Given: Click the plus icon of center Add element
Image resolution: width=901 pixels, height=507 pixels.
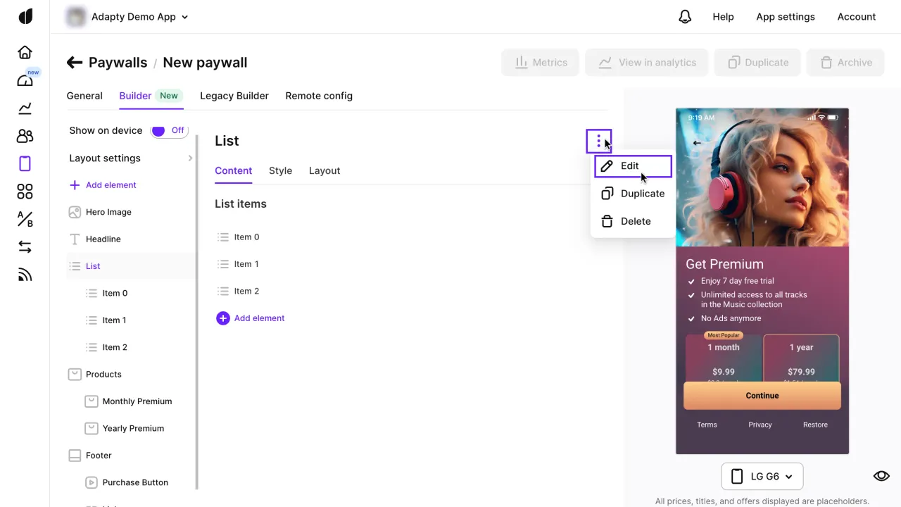Looking at the screenshot, I should pyautogui.click(x=223, y=318).
